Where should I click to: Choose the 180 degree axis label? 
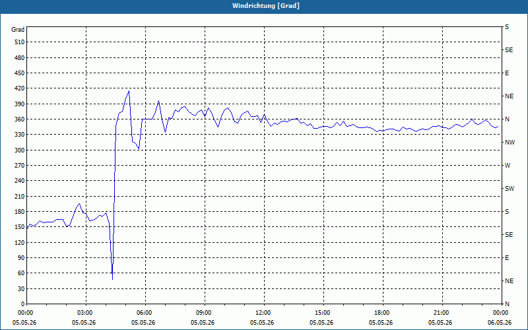20,212
